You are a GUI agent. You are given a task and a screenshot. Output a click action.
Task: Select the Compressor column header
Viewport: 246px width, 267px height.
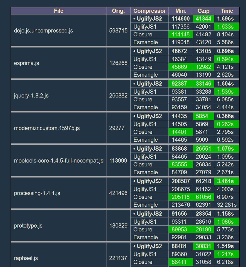point(150,11)
